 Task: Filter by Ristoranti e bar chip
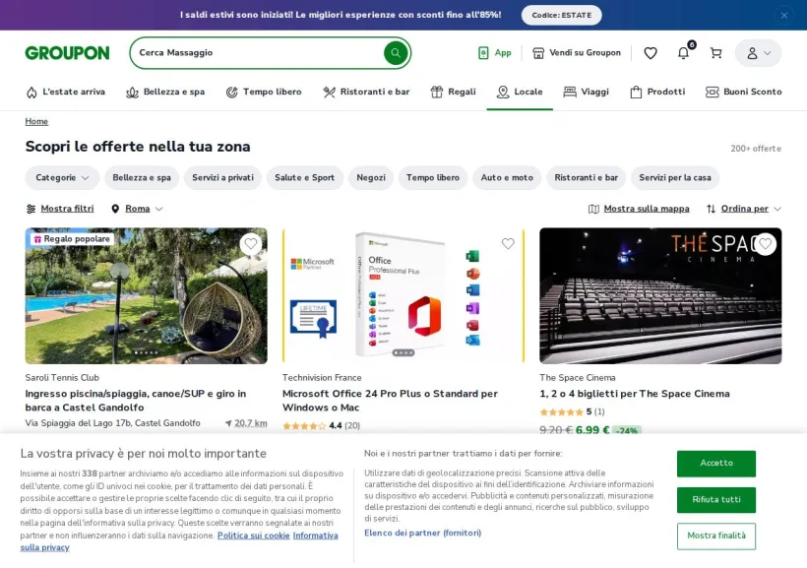587,177
